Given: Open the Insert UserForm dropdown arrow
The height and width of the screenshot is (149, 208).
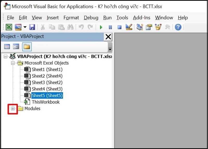Looking at the screenshot, I should pos(25,27).
